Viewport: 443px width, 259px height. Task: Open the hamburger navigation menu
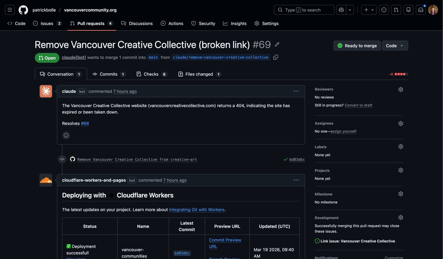point(10,10)
